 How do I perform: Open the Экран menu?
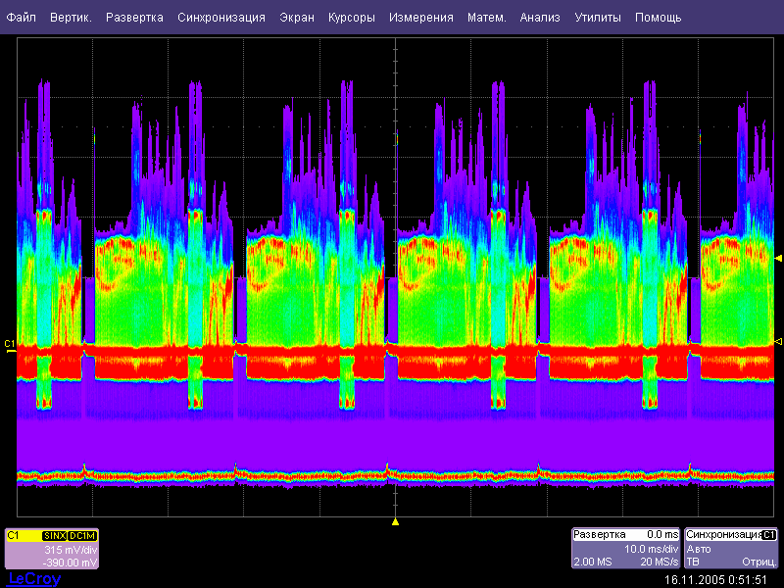point(297,18)
